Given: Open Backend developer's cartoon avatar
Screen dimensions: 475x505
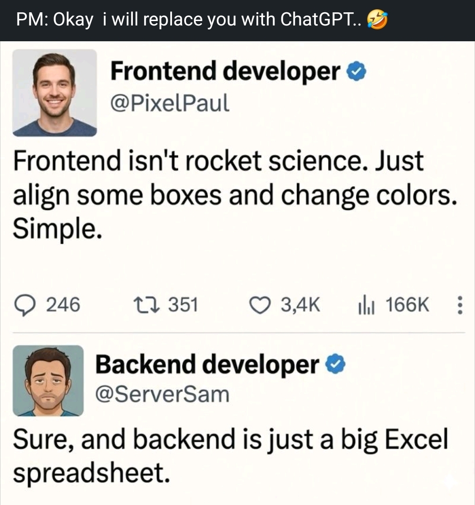Looking at the screenshot, I should pos(48,381).
